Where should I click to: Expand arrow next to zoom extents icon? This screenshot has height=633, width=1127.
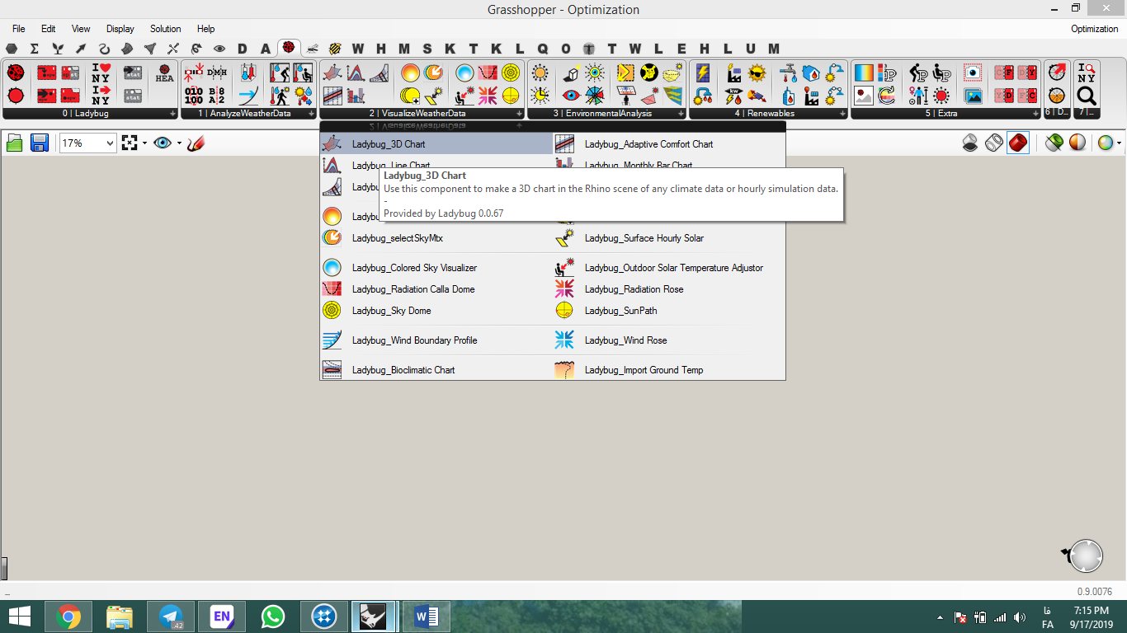[x=144, y=143]
